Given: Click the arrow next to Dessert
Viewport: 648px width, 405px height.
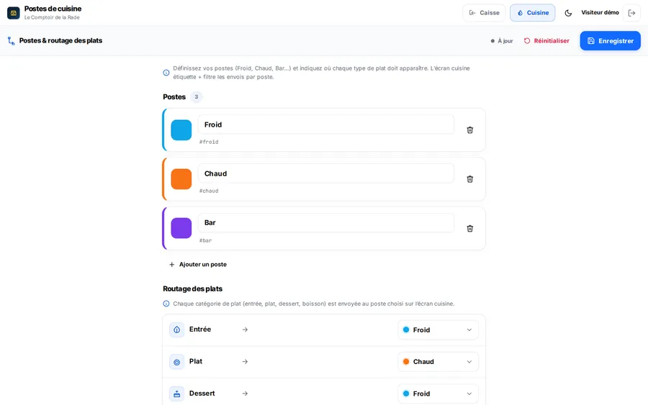Looking at the screenshot, I should point(245,393).
